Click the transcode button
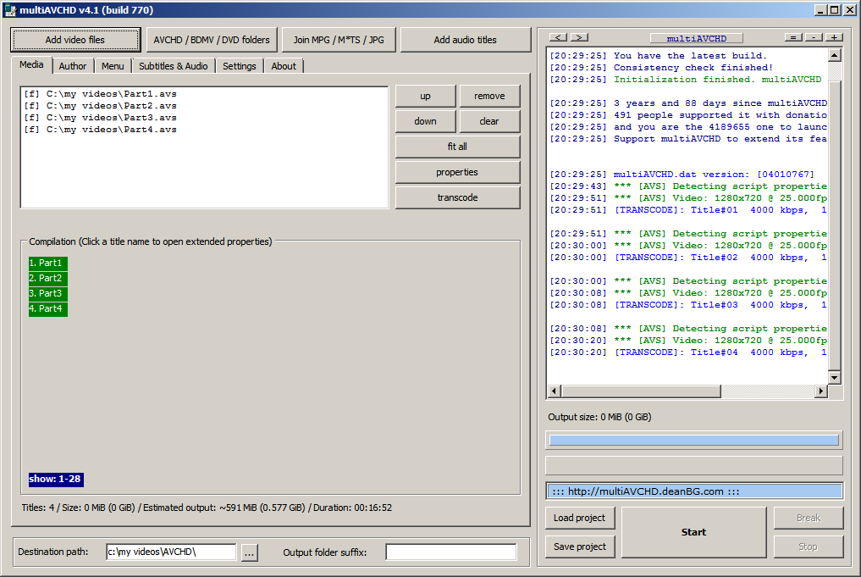 pos(457,197)
